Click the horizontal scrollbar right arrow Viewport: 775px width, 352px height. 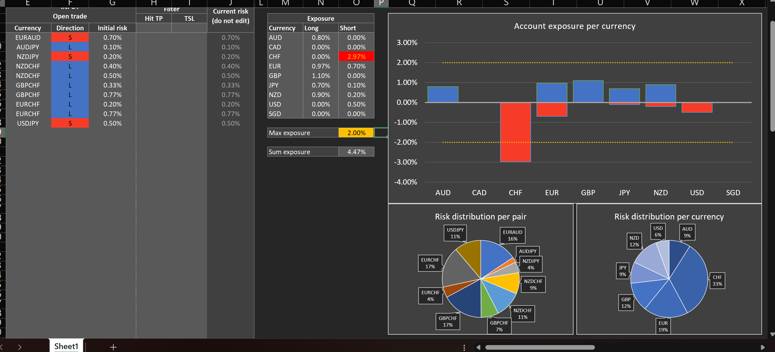762,347
